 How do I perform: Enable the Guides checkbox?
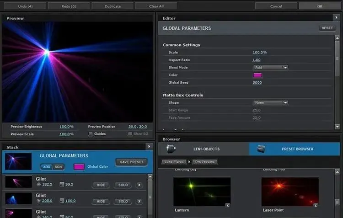(x=90, y=134)
